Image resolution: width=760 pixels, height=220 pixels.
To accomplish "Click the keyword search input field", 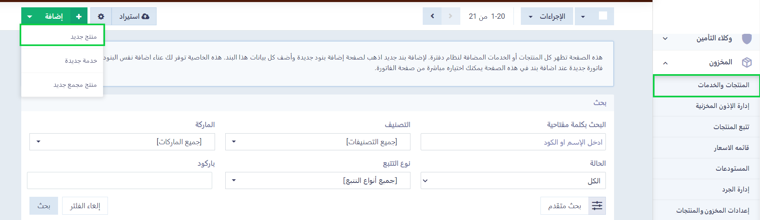I will tap(513, 142).
